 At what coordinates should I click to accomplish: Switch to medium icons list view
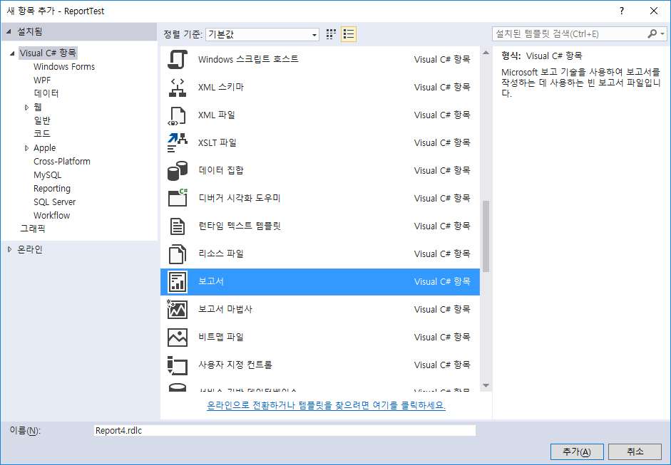(x=349, y=34)
